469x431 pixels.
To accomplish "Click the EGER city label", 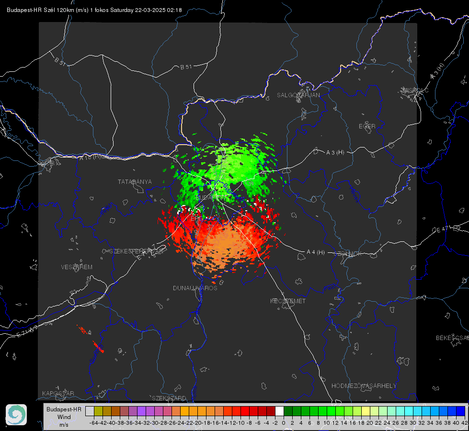I will click(367, 126).
